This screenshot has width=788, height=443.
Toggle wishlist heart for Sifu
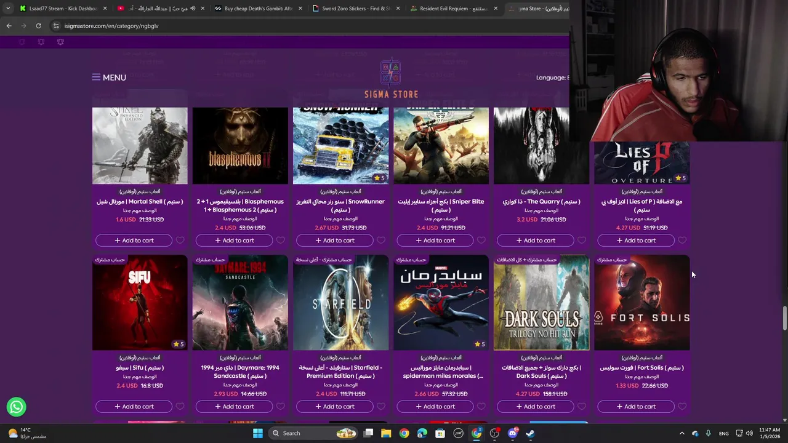click(180, 407)
